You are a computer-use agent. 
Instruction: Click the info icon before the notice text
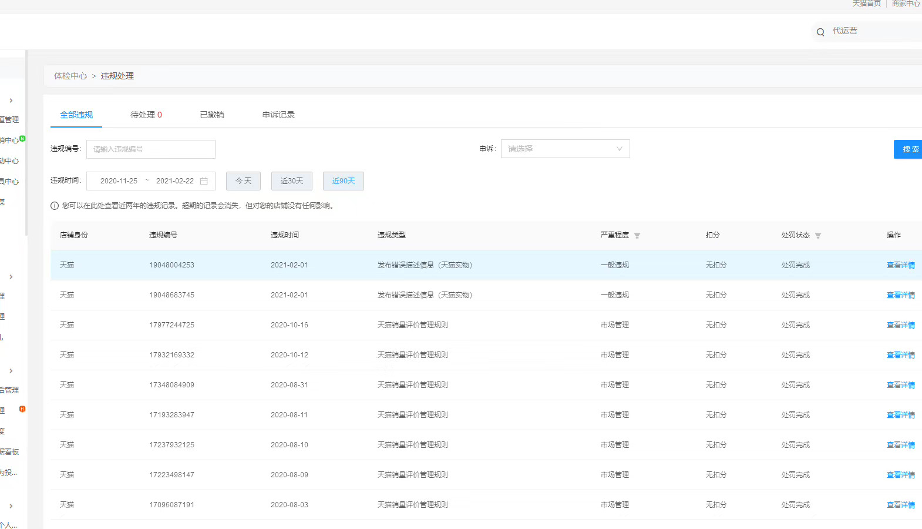click(55, 206)
